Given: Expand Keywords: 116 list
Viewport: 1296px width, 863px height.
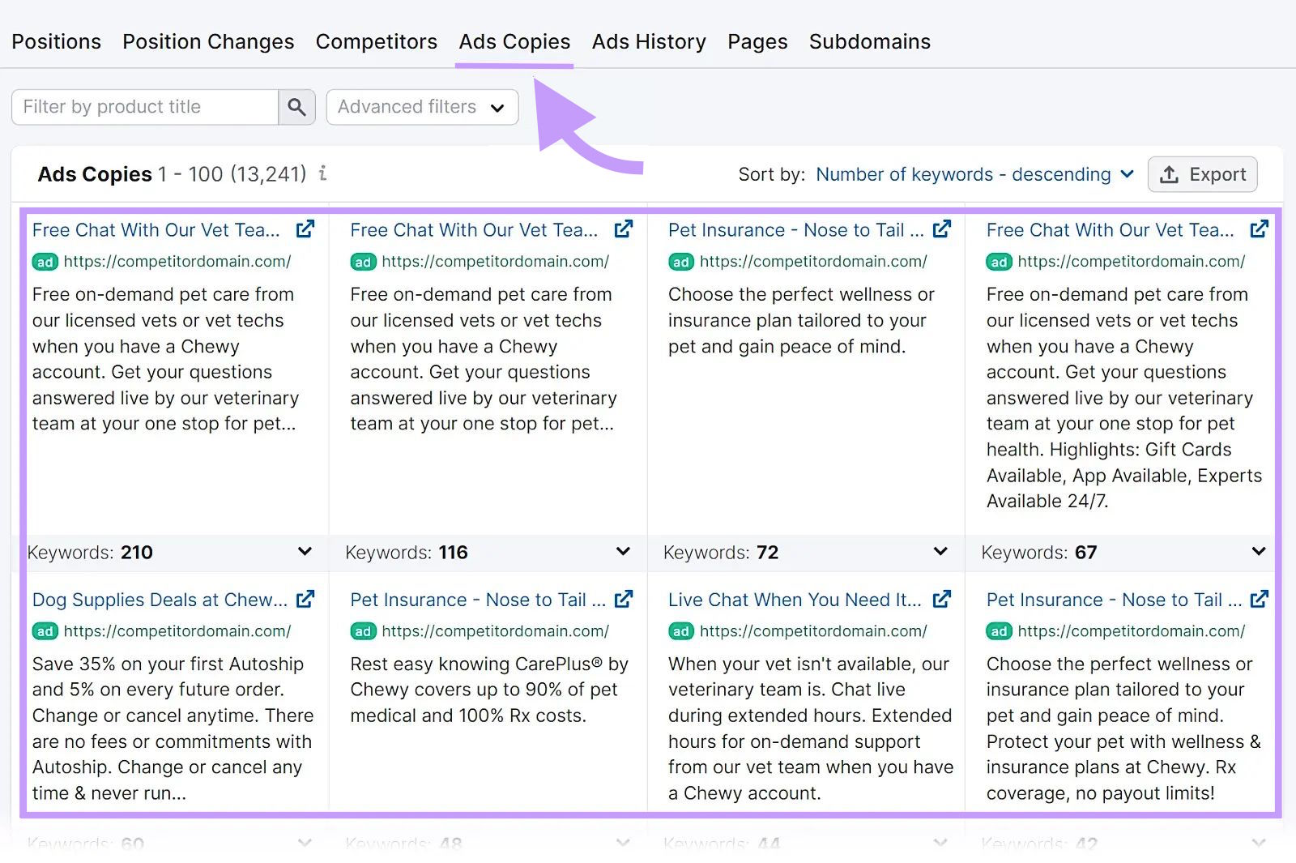Looking at the screenshot, I should tap(623, 552).
